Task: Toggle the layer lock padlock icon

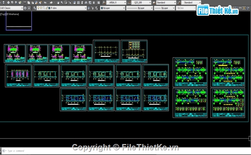Action: pos(47,8)
